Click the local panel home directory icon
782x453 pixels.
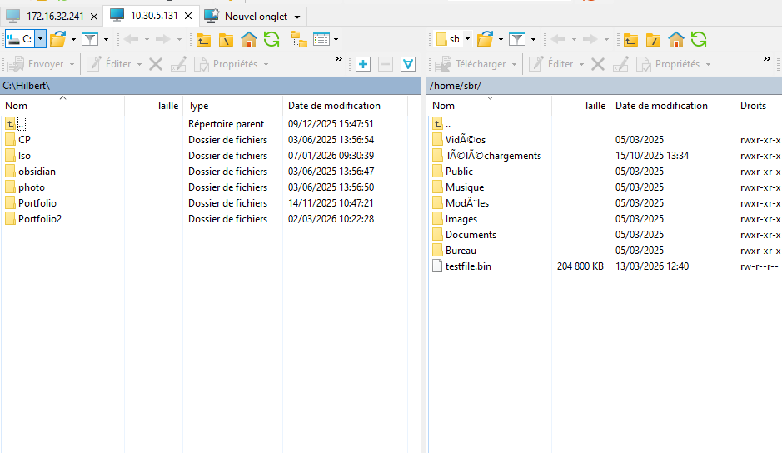click(x=248, y=39)
